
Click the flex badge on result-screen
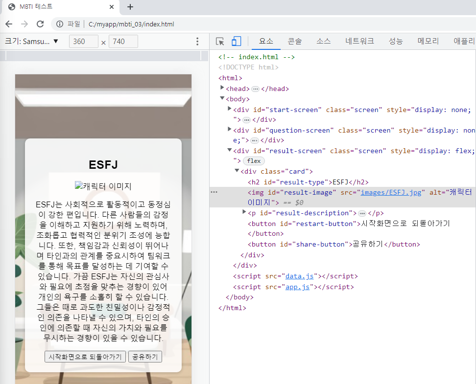254,161
